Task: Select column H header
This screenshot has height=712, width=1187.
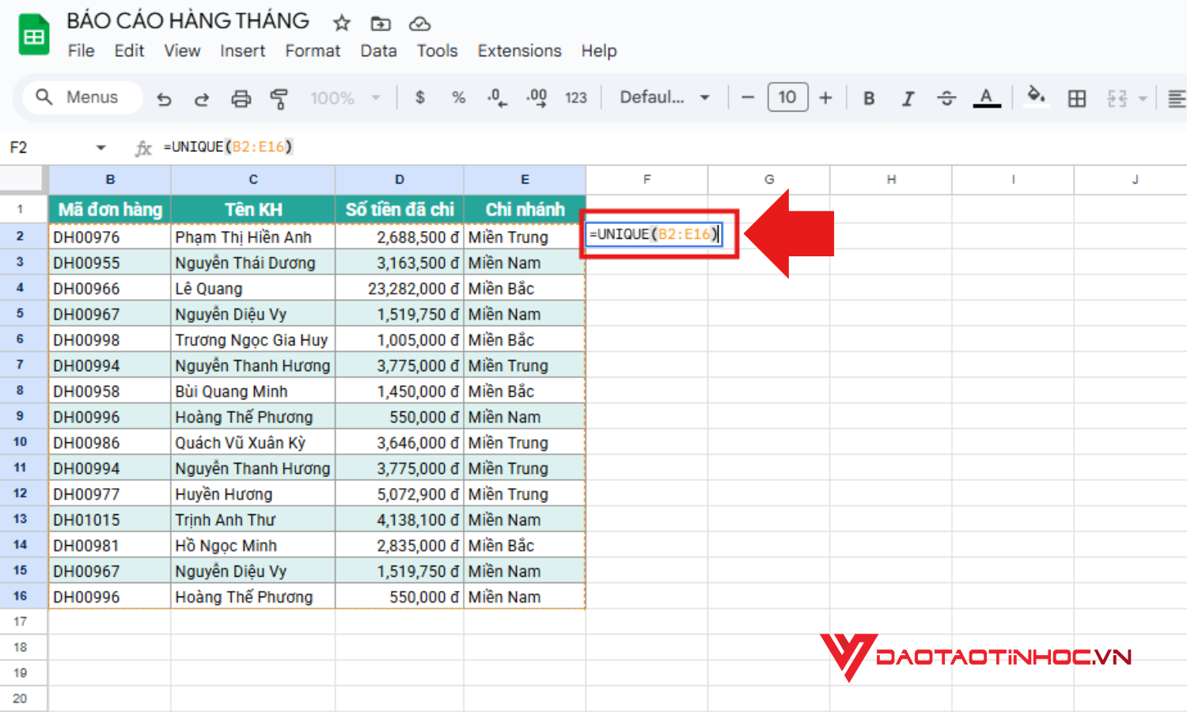Action: [x=891, y=180]
